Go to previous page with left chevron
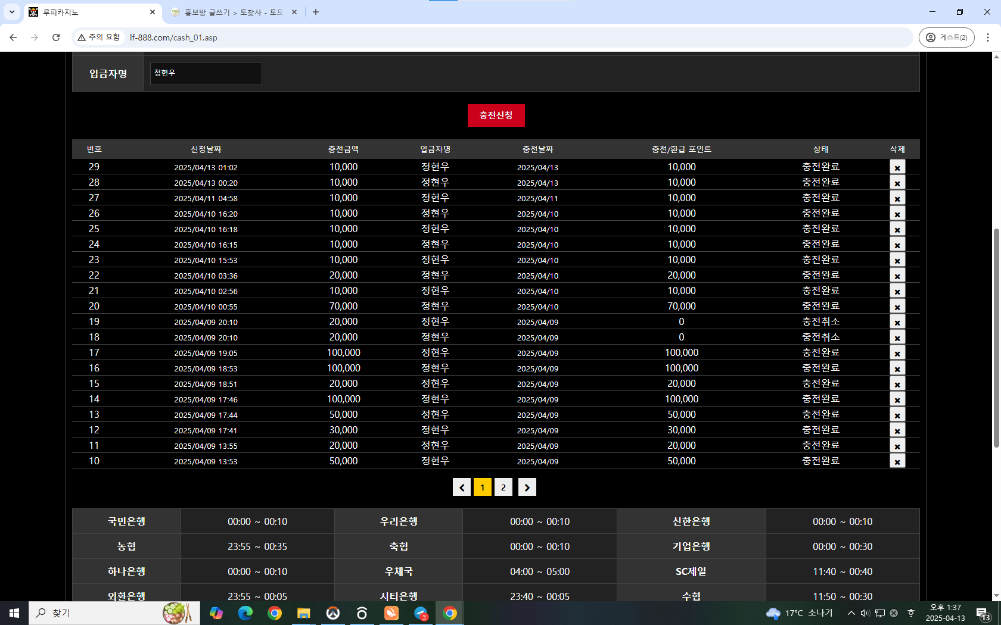 [x=462, y=487]
